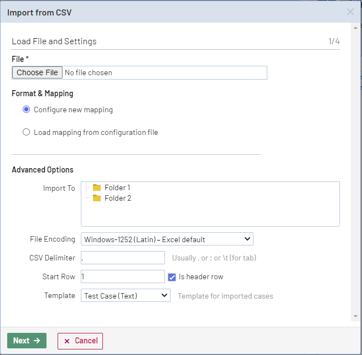Close the Import from CSV dialog
This screenshot has height=355, width=362.
[350, 12]
